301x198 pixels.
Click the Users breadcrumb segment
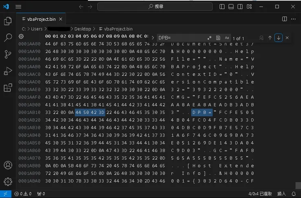pos(37,29)
